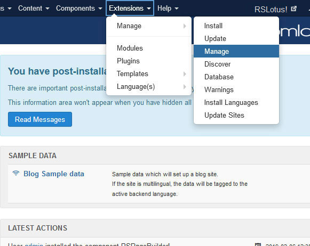Expand the Manage submenu arrow

click(x=185, y=26)
